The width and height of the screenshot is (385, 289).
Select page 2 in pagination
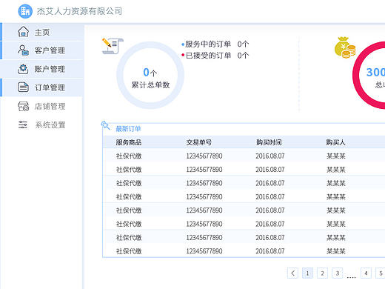click(322, 273)
